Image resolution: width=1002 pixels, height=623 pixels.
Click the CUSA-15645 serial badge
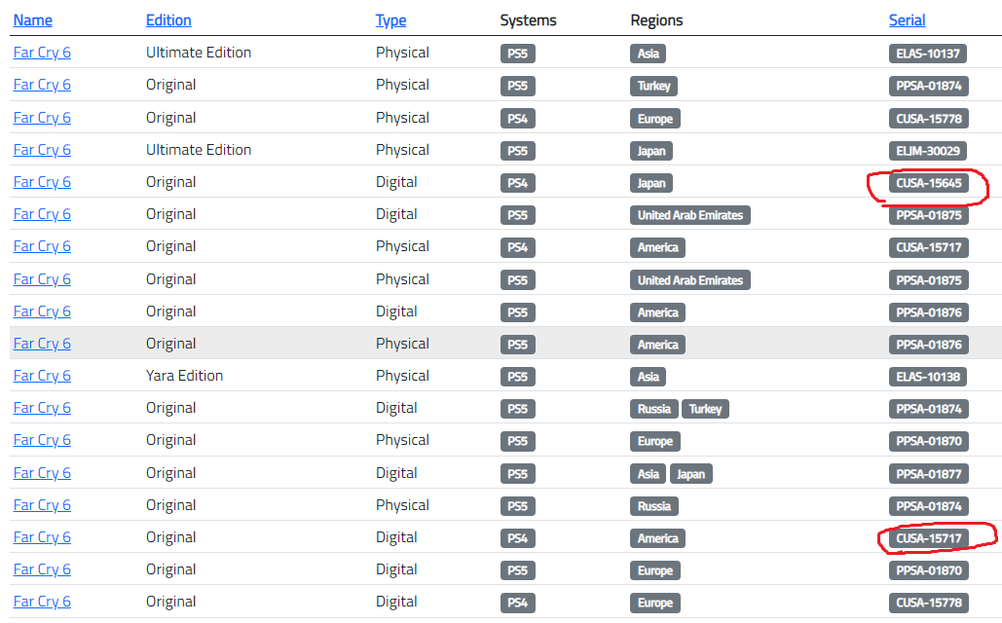(929, 183)
